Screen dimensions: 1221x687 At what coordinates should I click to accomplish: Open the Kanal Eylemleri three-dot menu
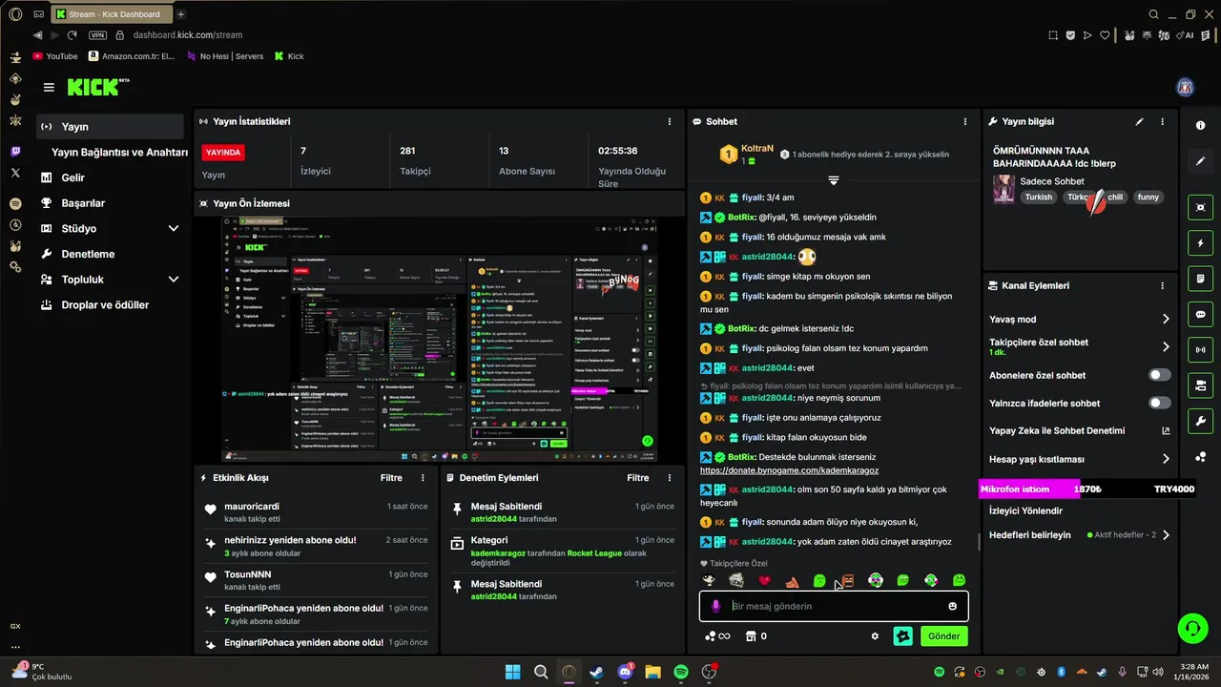coord(1162,285)
